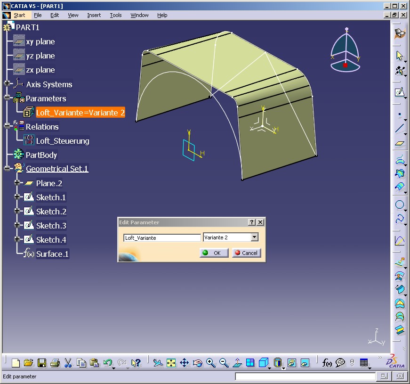
Task: Click the Normal View icon
Action: pyautogui.click(x=237, y=363)
